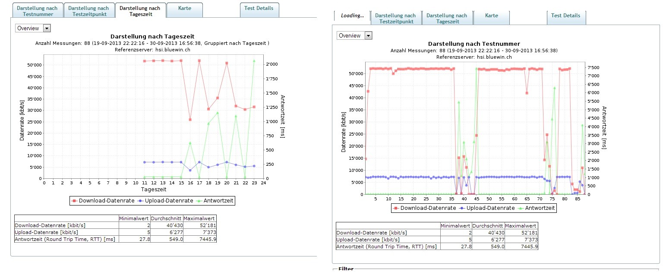
Task: Click Durchschnitt header in table below Testnummer chart
Action: tap(488, 226)
